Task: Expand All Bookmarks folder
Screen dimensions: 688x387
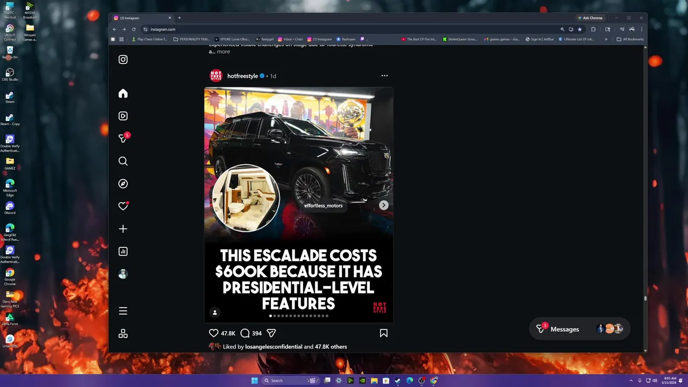Action: click(x=630, y=39)
